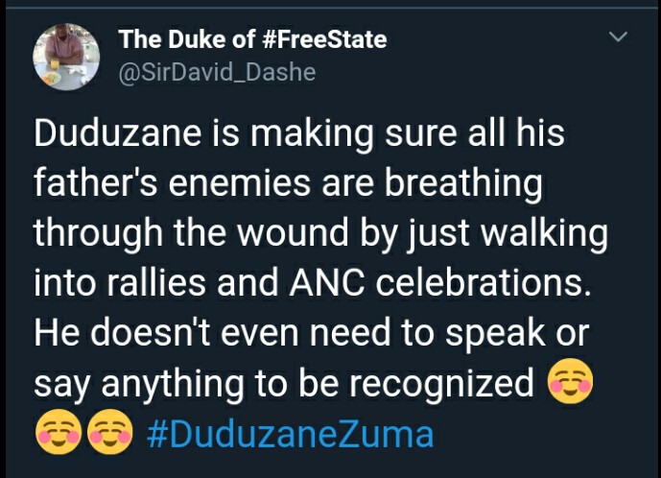Click the word "celebrations." in the tweet
The height and width of the screenshot is (478, 661).
[484, 282]
